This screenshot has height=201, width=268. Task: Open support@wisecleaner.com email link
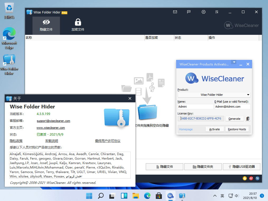click(x=53, y=121)
